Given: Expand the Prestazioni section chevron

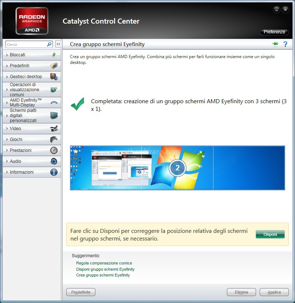Looking at the screenshot, I should coord(7,150).
